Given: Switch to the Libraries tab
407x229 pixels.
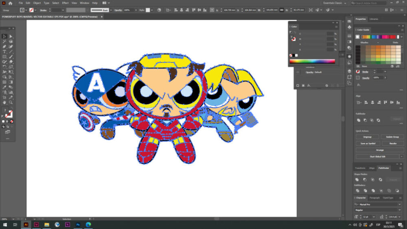Looking at the screenshot, I should tap(374, 19).
